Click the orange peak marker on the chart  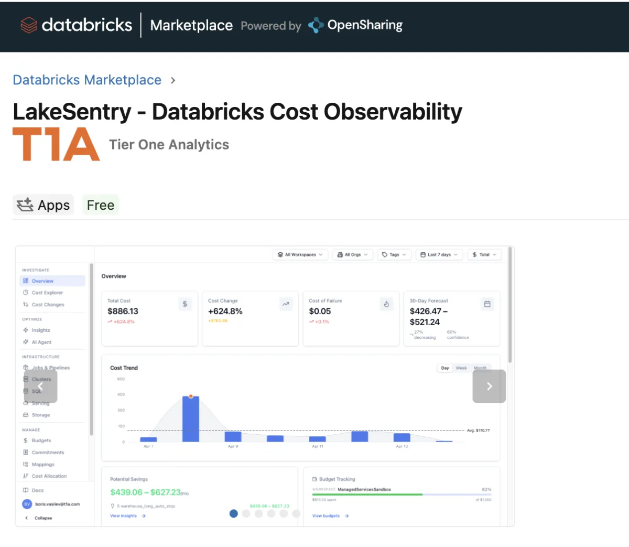coord(191,396)
